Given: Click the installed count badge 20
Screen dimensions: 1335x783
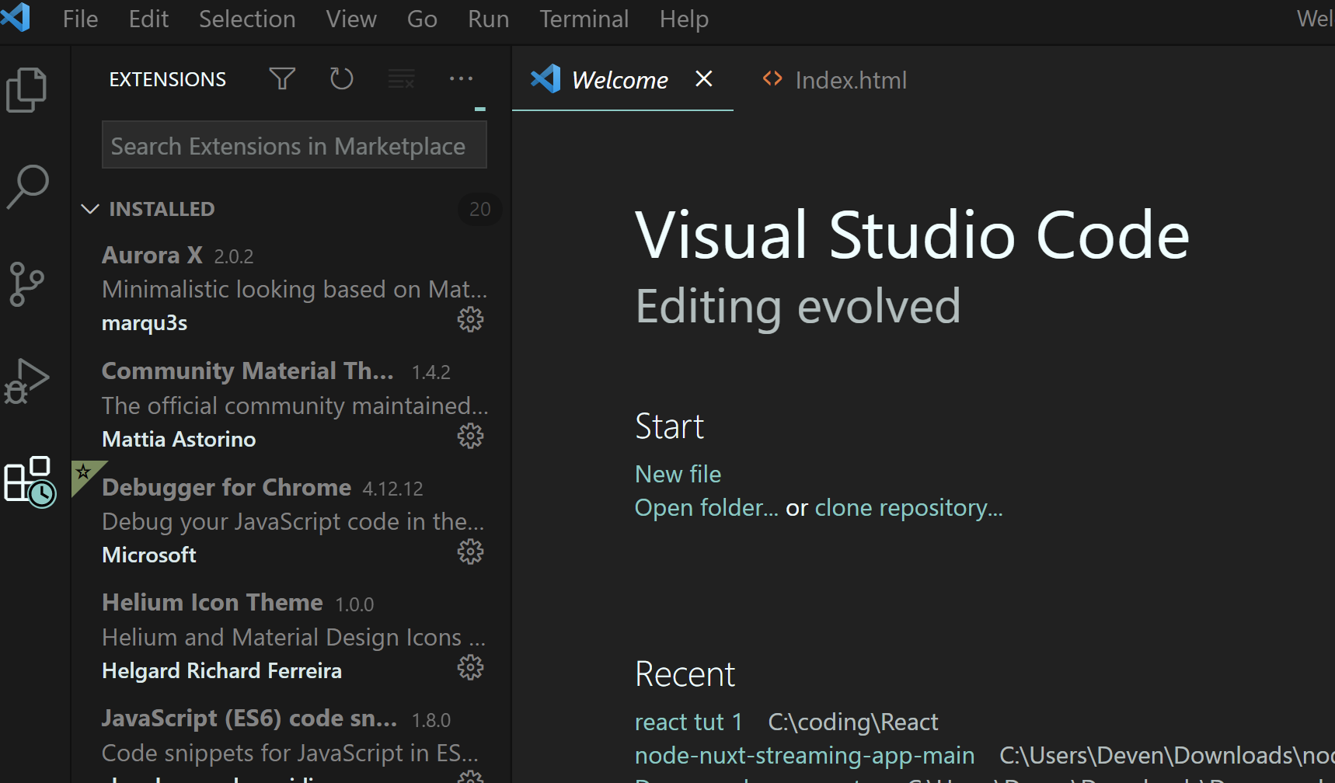Looking at the screenshot, I should pyautogui.click(x=480, y=209).
